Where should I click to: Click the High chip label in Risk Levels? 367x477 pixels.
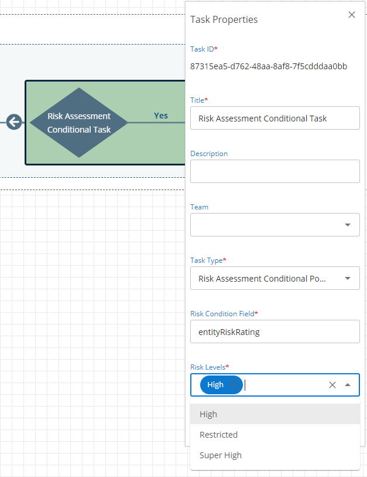click(215, 385)
